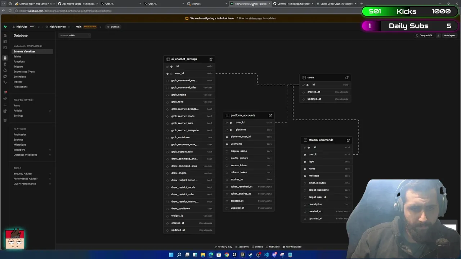
Task: Open Windows Start menu
Action: (171, 255)
